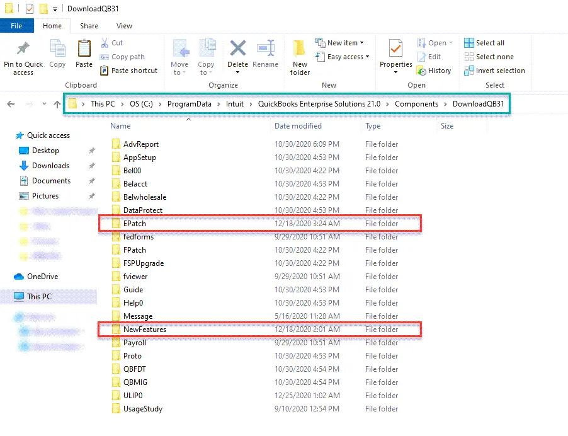This screenshot has width=568, height=436.
Task: Switch to the View ribbon tab
Action: click(124, 26)
